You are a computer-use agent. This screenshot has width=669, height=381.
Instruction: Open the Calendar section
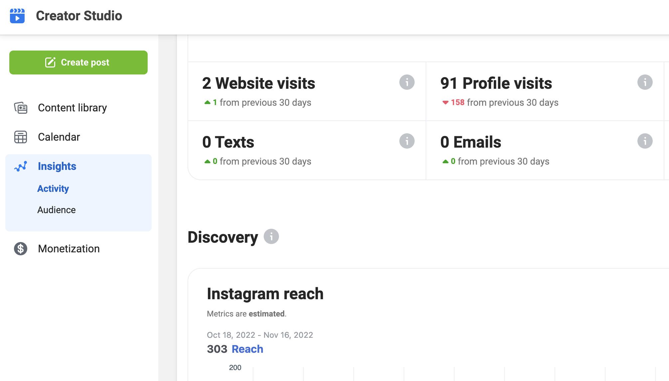pyautogui.click(x=59, y=137)
